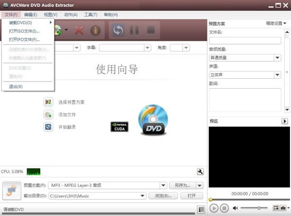
Task: Open the 编辑(E) menu
Action: point(31,15)
